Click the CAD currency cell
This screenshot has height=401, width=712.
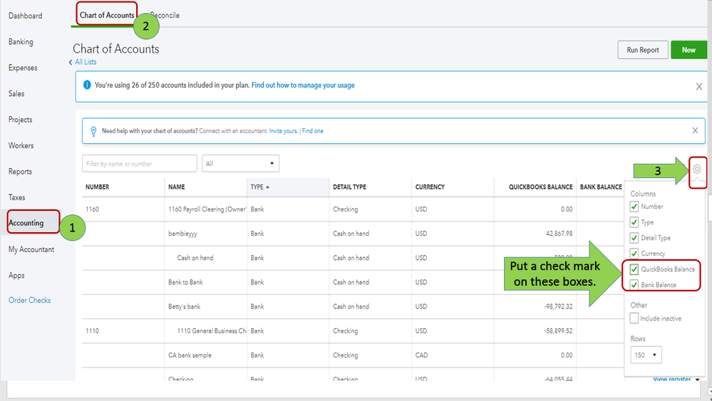(x=421, y=355)
